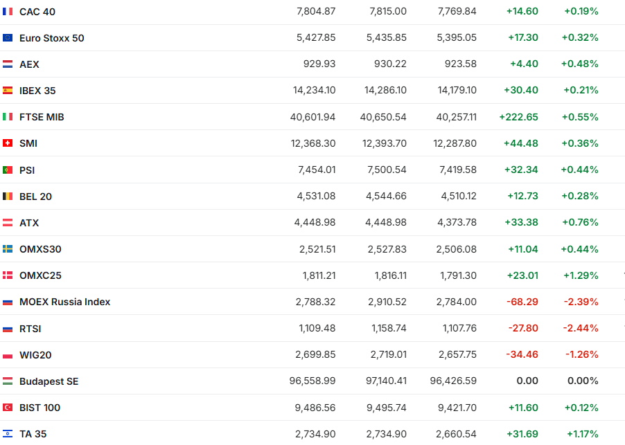This screenshot has height=445, width=625.
Task: Click the Italian flag beside FTSE MIB
Action: coord(8,117)
